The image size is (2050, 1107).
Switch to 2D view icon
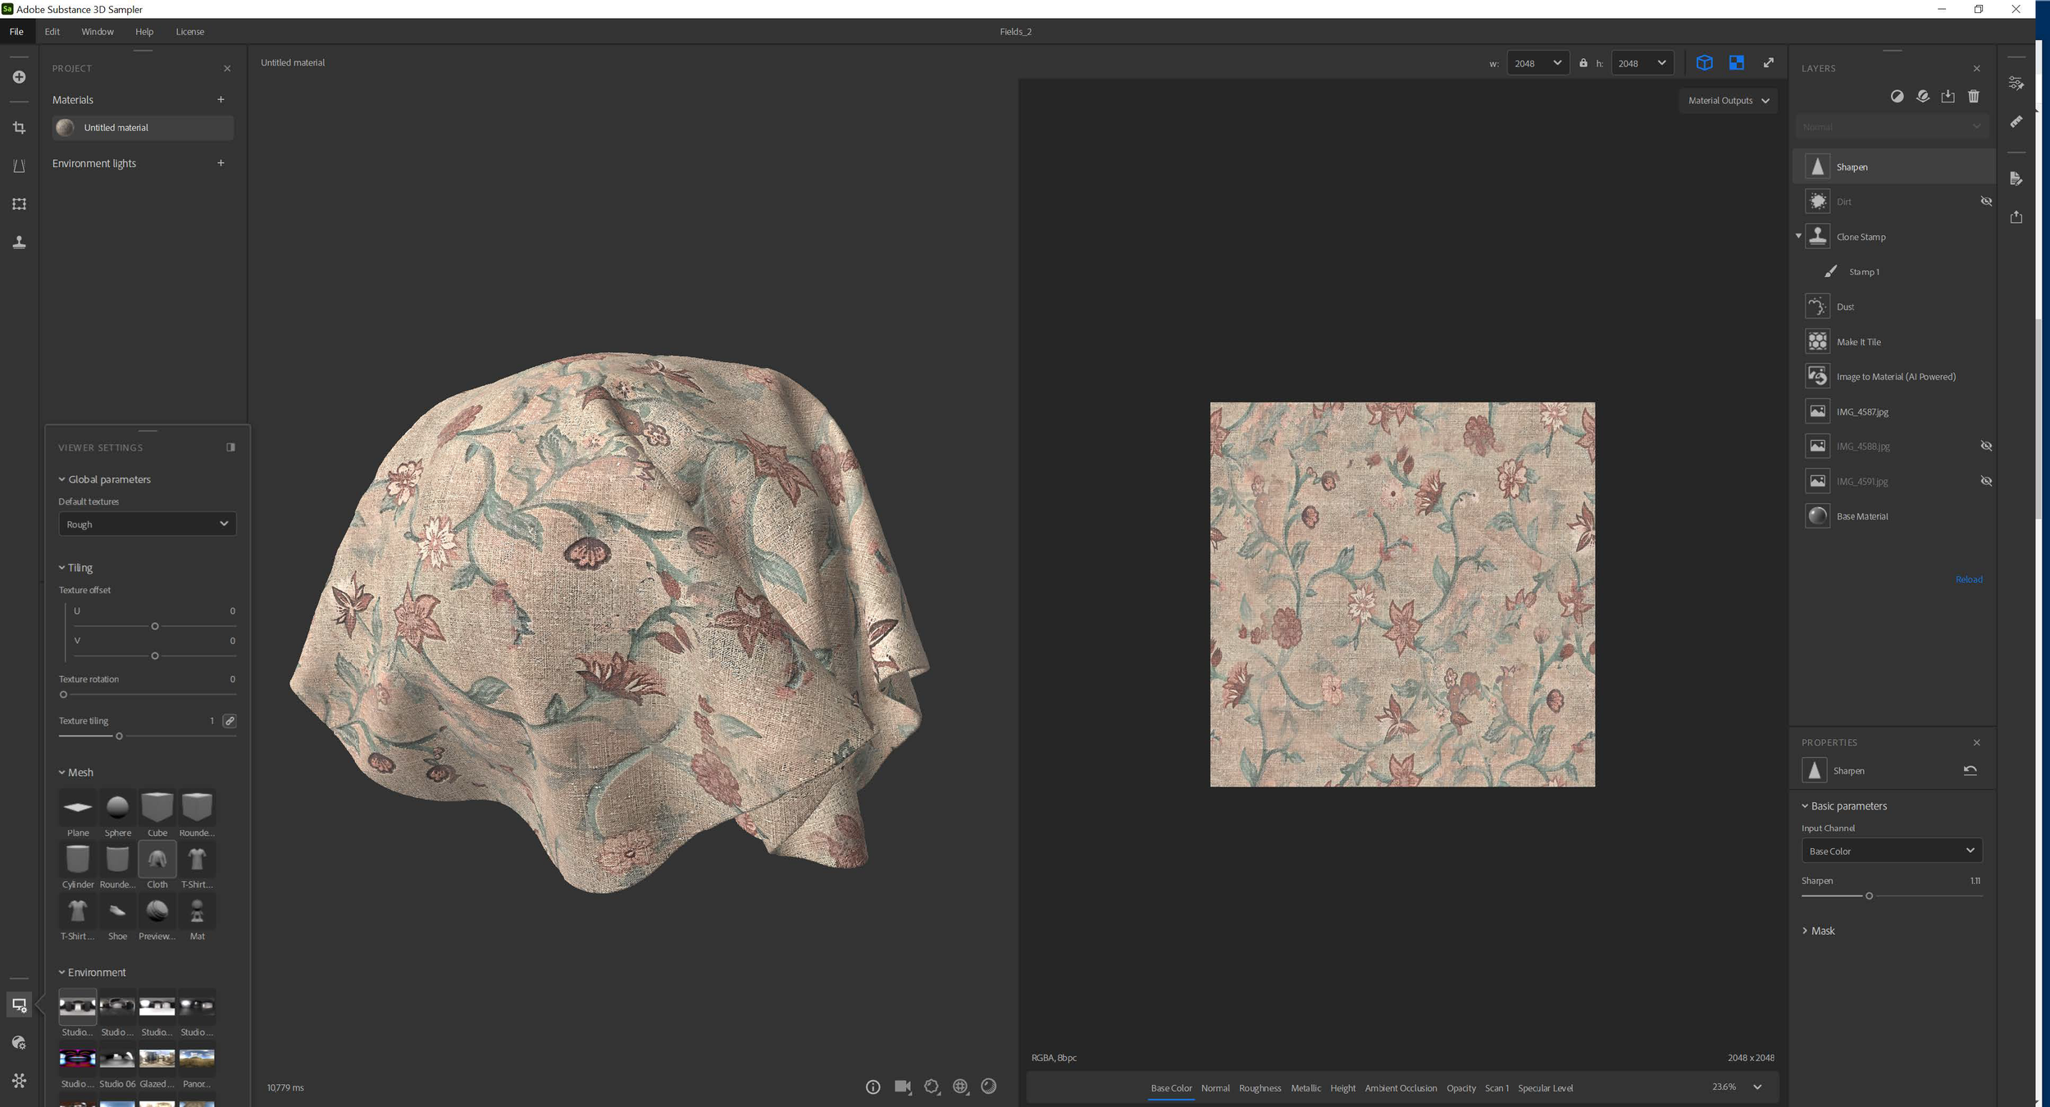(1736, 63)
